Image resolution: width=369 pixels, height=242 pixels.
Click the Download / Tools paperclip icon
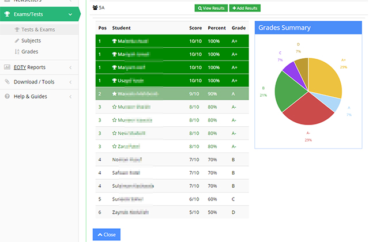click(x=7, y=82)
